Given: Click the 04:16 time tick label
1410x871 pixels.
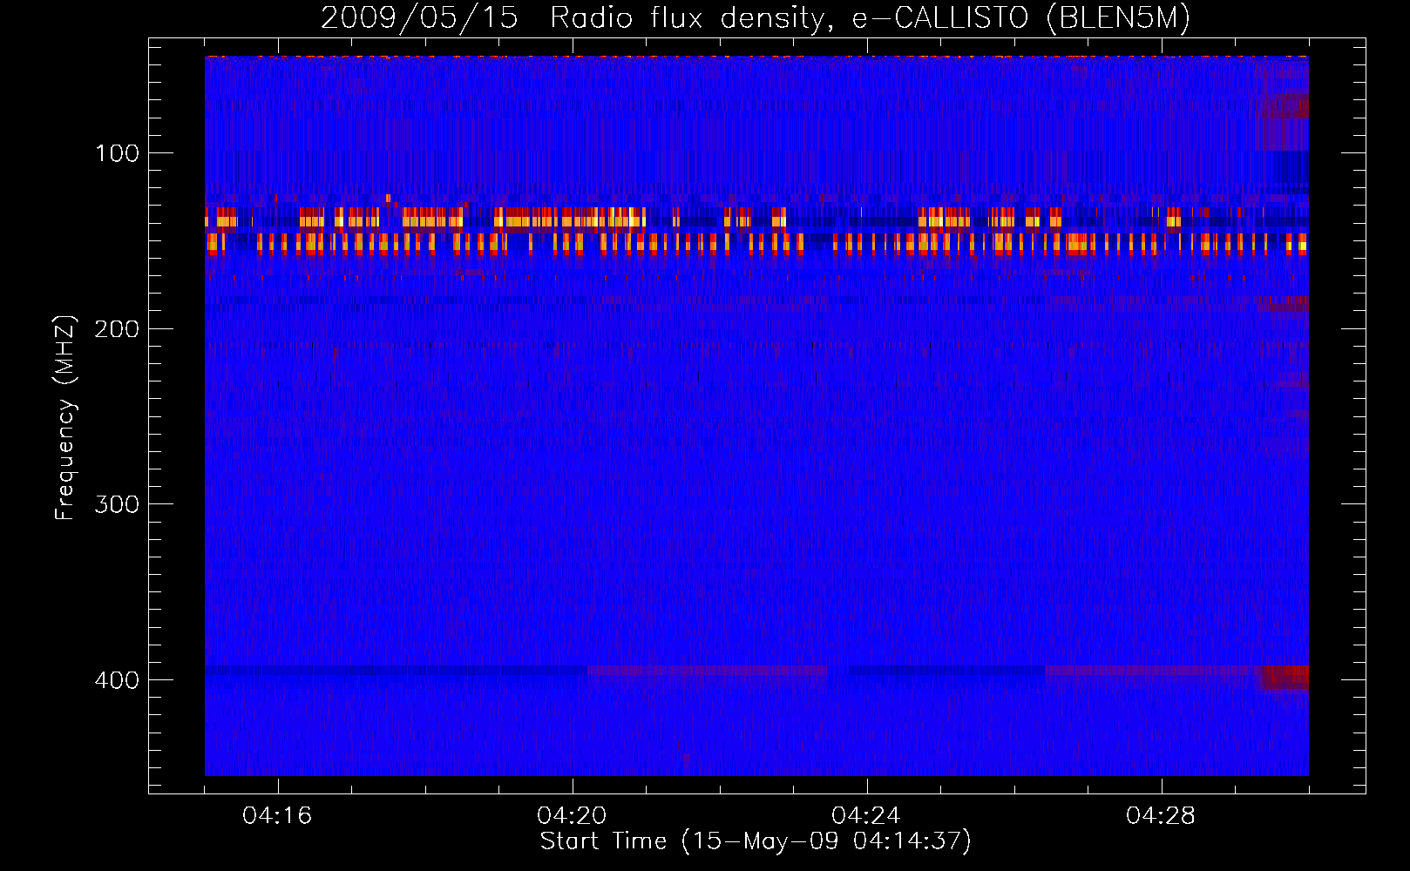Looking at the screenshot, I should pos(277,815).
